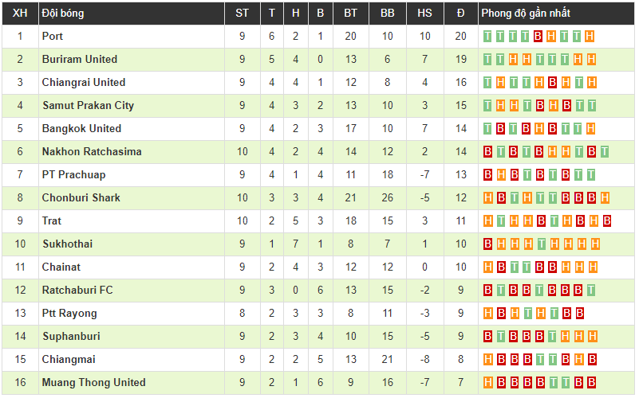The image size is (639, 398).
Task: Click the only red B badge in Port's form
Action: [x=538, y=36]
